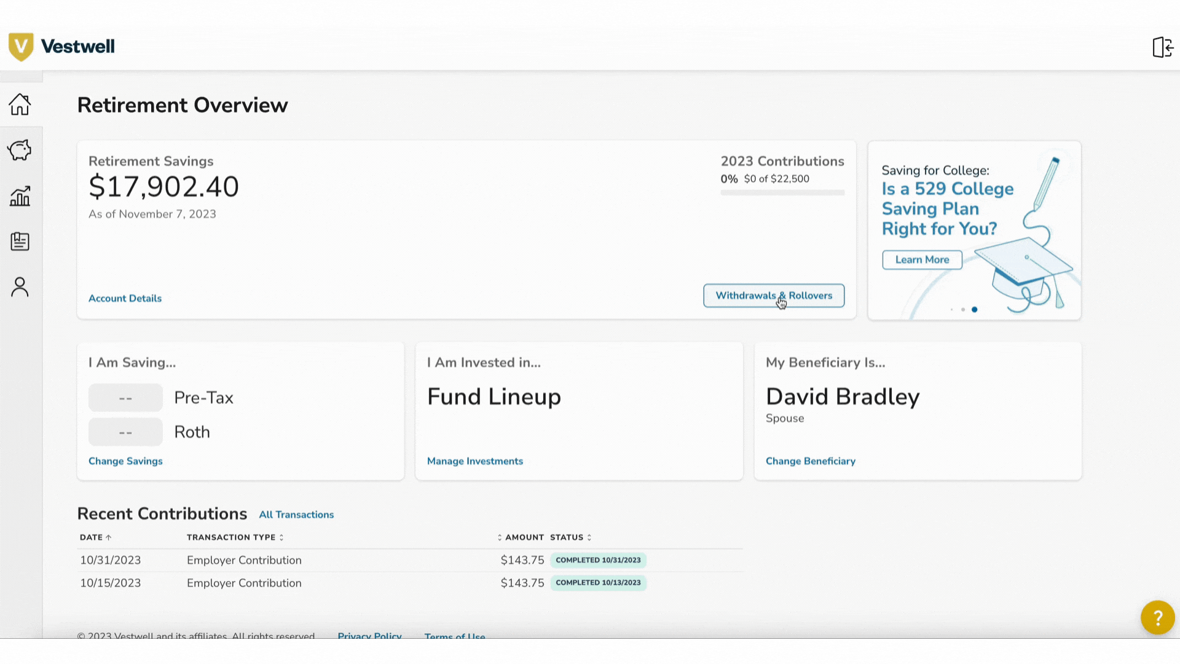This screenshot has width=1180, height=664.
Task: Click the documents sidebar icon
Action: (x=20, y=242)
